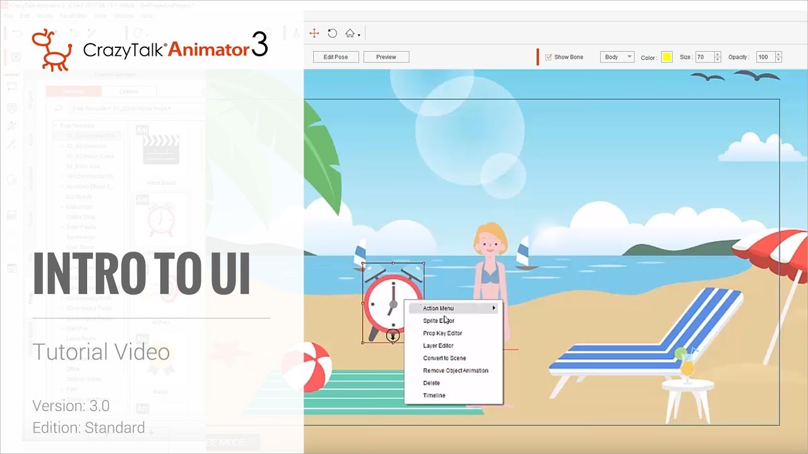
Task: Decrease Opacity with the stepper down arrow
Action: [778, 60]
